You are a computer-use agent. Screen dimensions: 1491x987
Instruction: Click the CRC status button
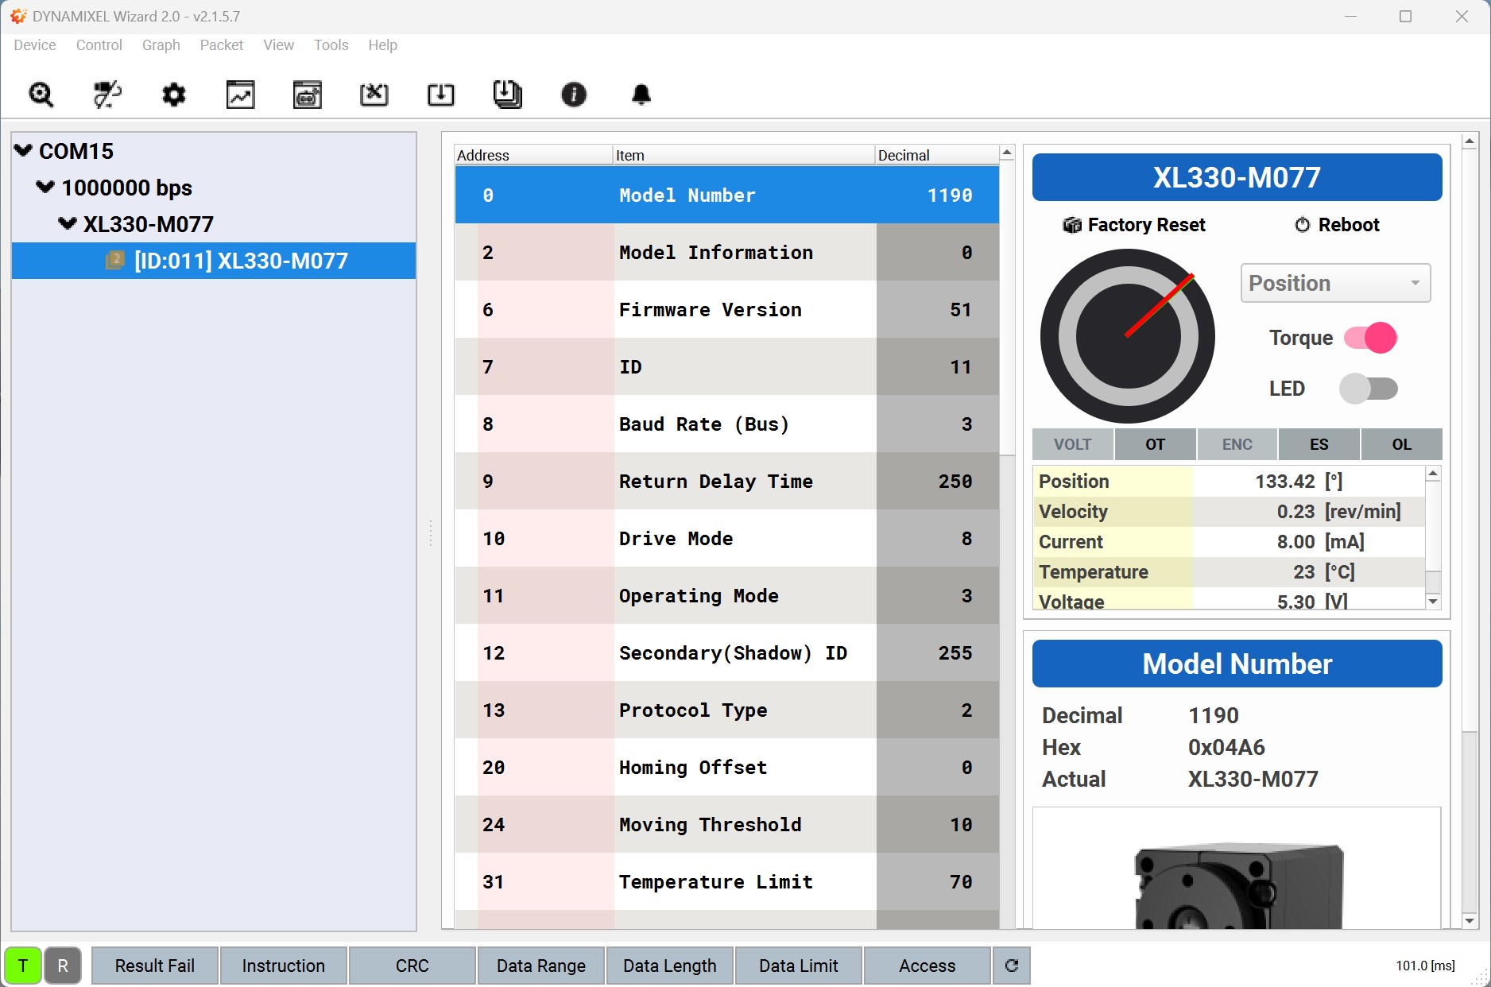412,966
